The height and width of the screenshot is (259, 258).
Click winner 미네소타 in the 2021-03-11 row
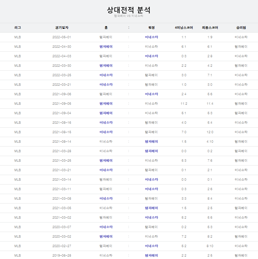pos(241,189)
